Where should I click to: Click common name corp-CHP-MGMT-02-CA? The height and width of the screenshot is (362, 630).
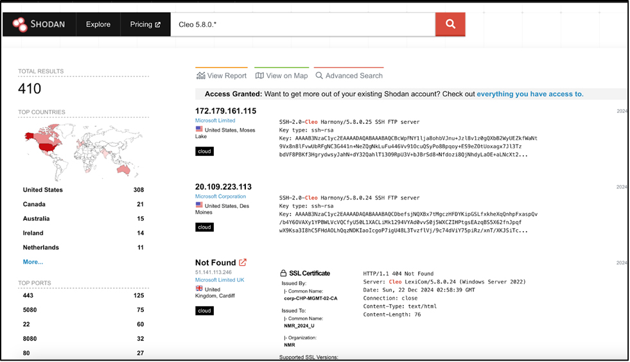tap(311, 298)
